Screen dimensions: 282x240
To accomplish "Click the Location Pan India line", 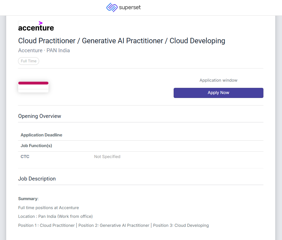I will point(55,216).
